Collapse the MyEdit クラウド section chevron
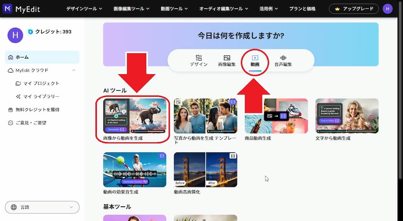Viewport: 403px width, 221px height. coord(73,70)
